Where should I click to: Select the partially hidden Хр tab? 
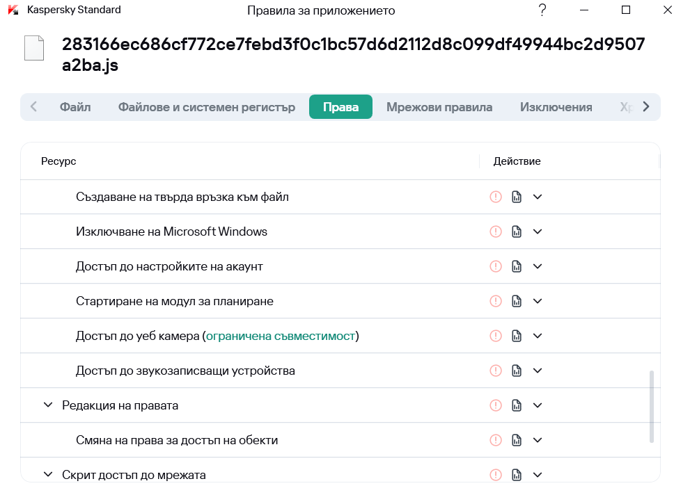(x=626, y=107)
